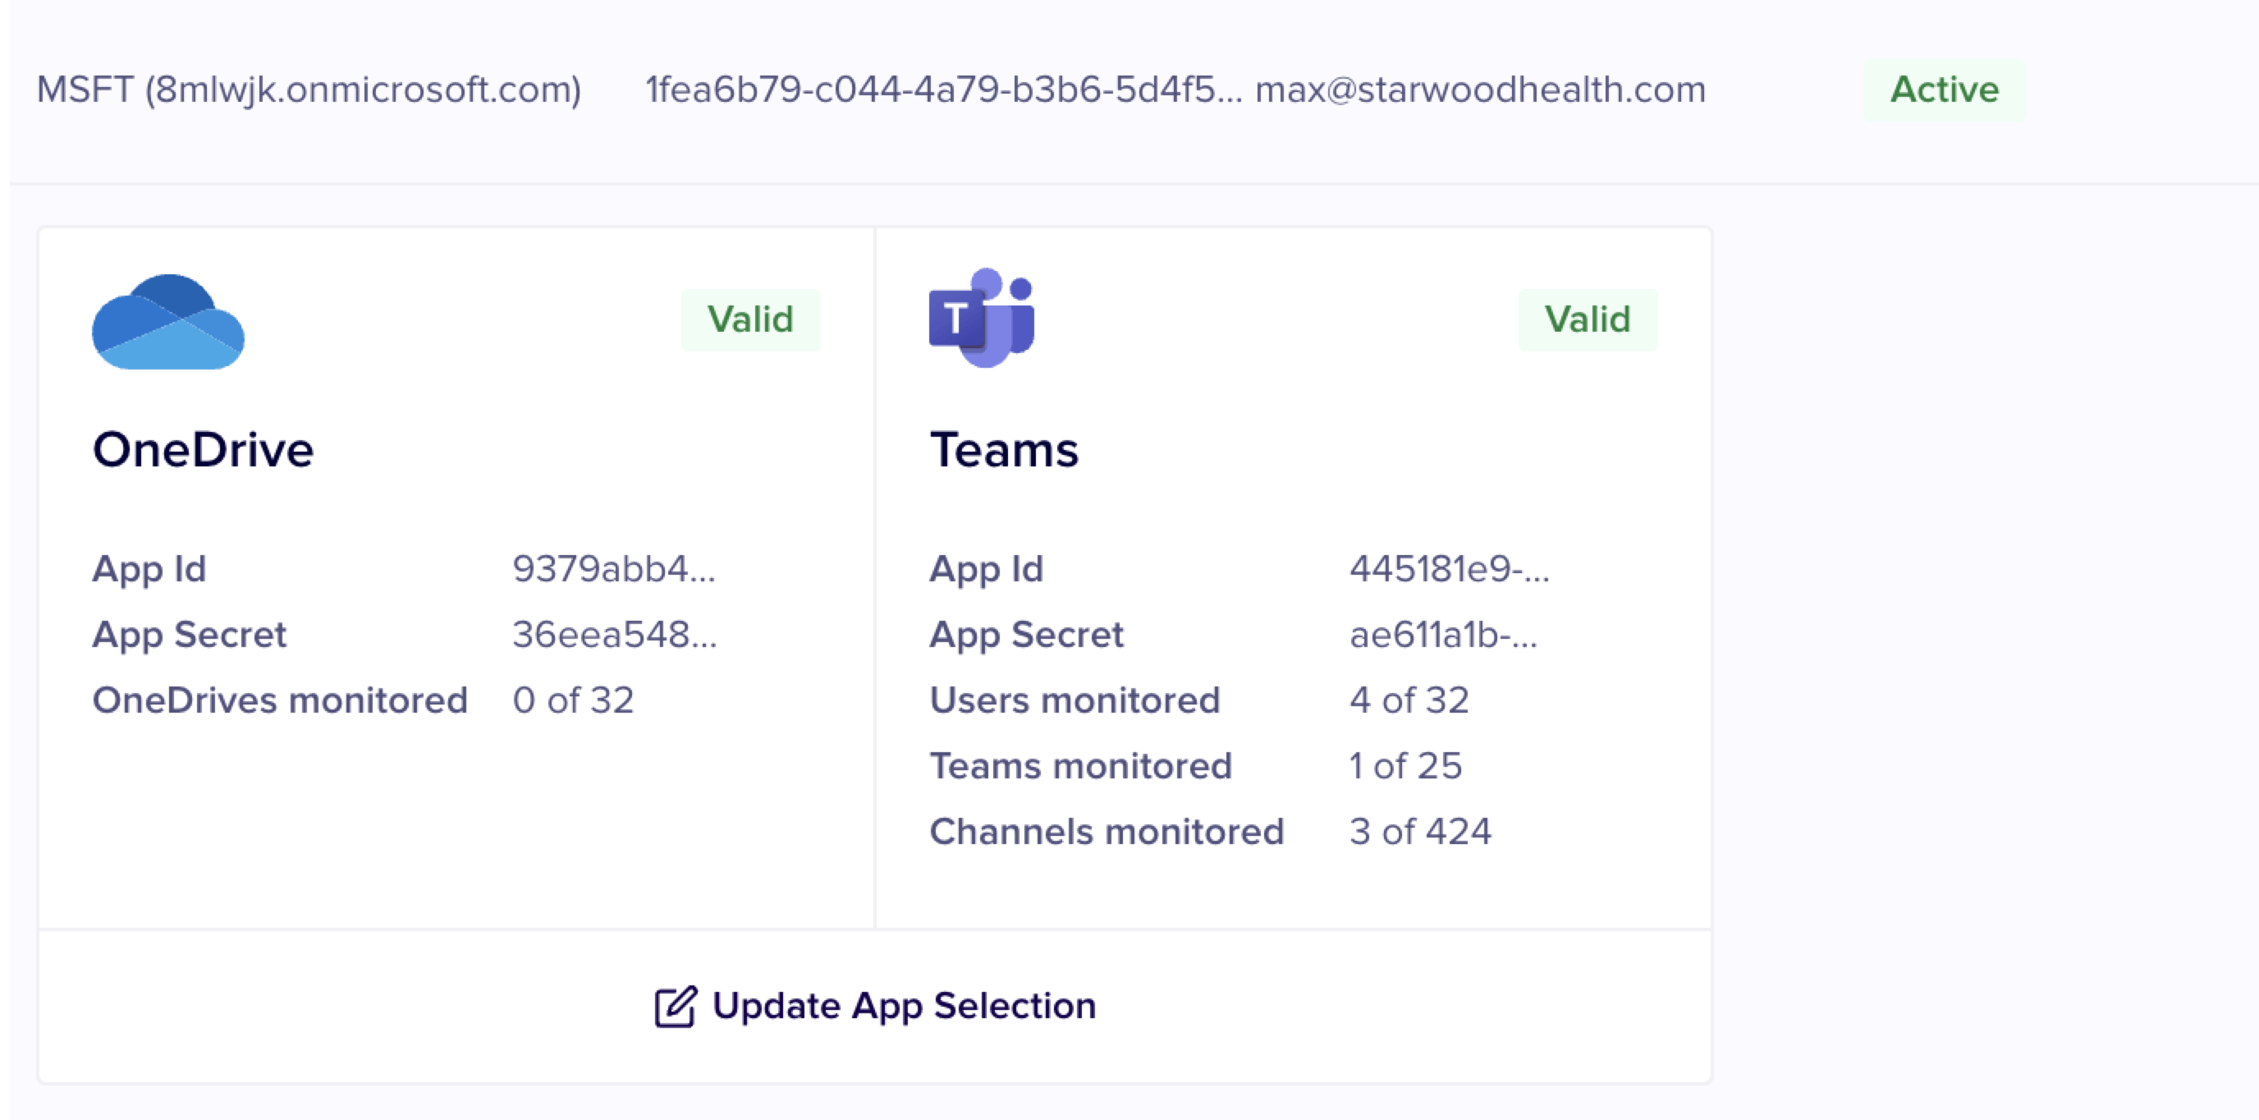Image resolution: width=2259 pixels, height=1120 pixels.
Task: Click the OneDrive cloud icon
Action: coord(167,322)
